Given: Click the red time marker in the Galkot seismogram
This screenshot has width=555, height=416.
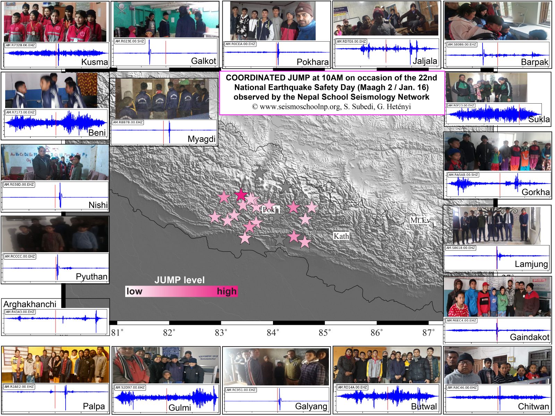Looking at the screenshot, I should click(165, 52).
